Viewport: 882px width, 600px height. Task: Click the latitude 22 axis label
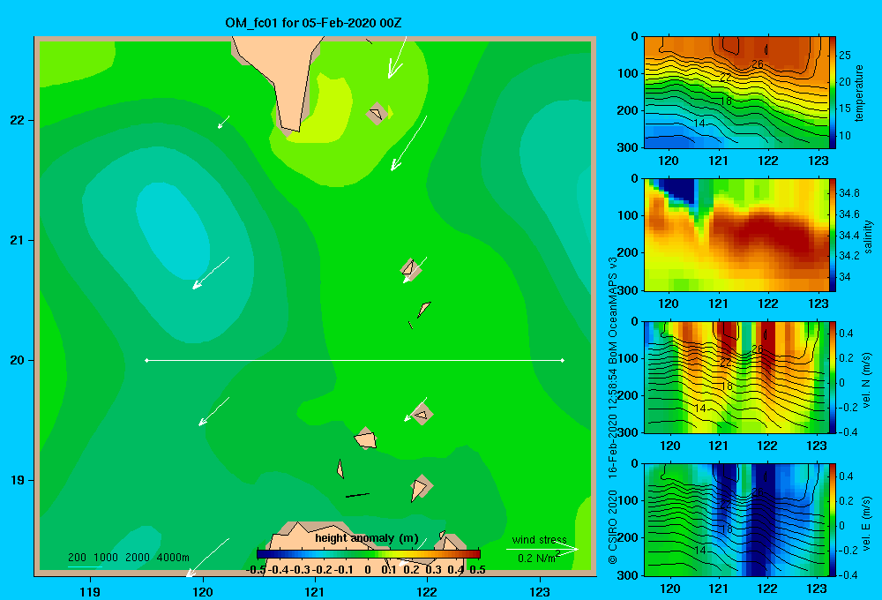pos(18,120)
